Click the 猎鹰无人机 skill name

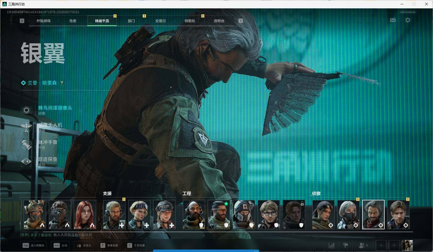coord(50,125)
